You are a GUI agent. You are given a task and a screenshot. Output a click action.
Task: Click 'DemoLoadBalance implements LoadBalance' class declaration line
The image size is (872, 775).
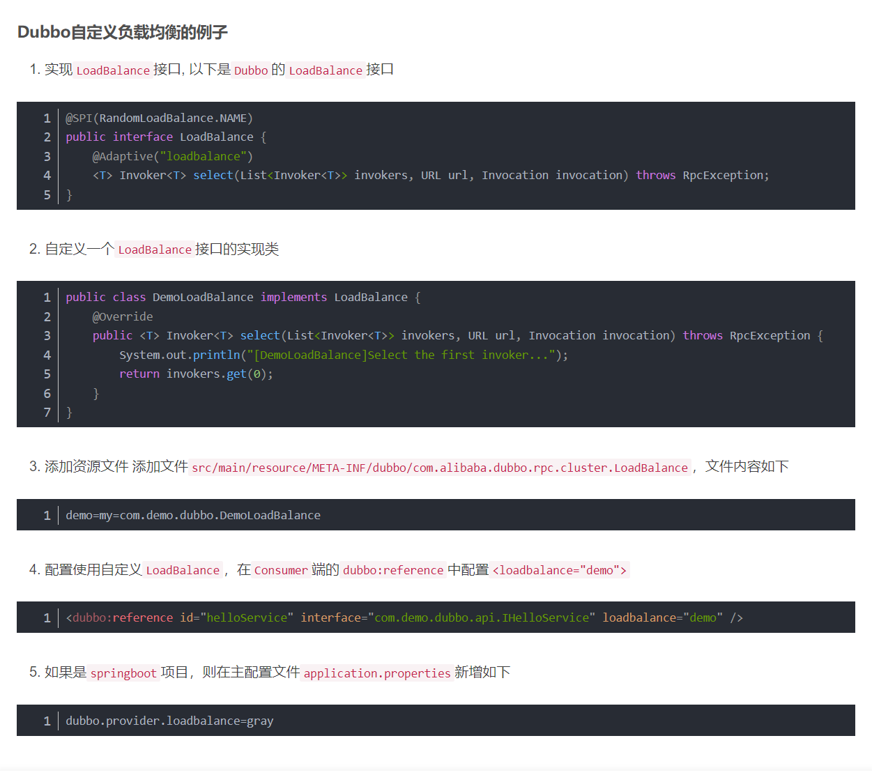pyautogui.click(x=243, y=298)
